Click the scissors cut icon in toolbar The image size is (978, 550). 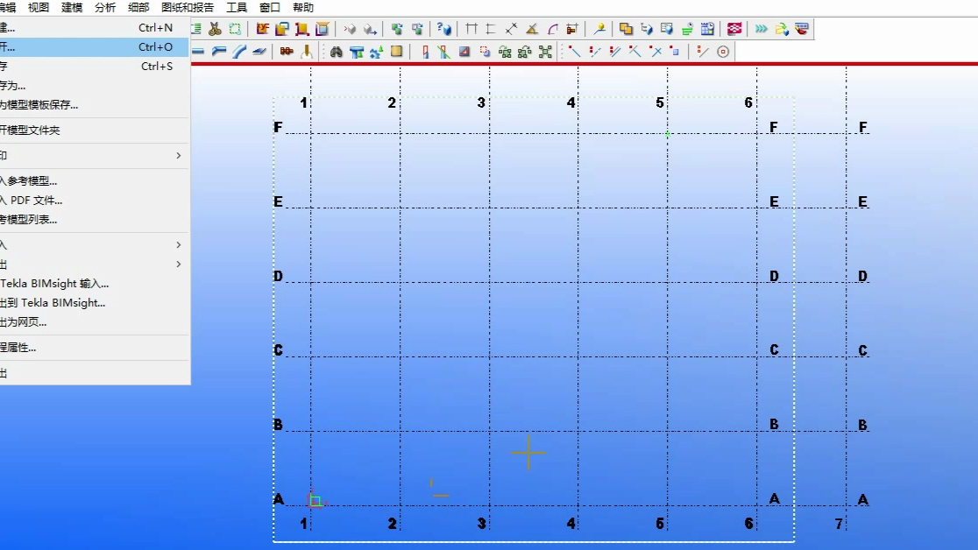pos(216,29)
